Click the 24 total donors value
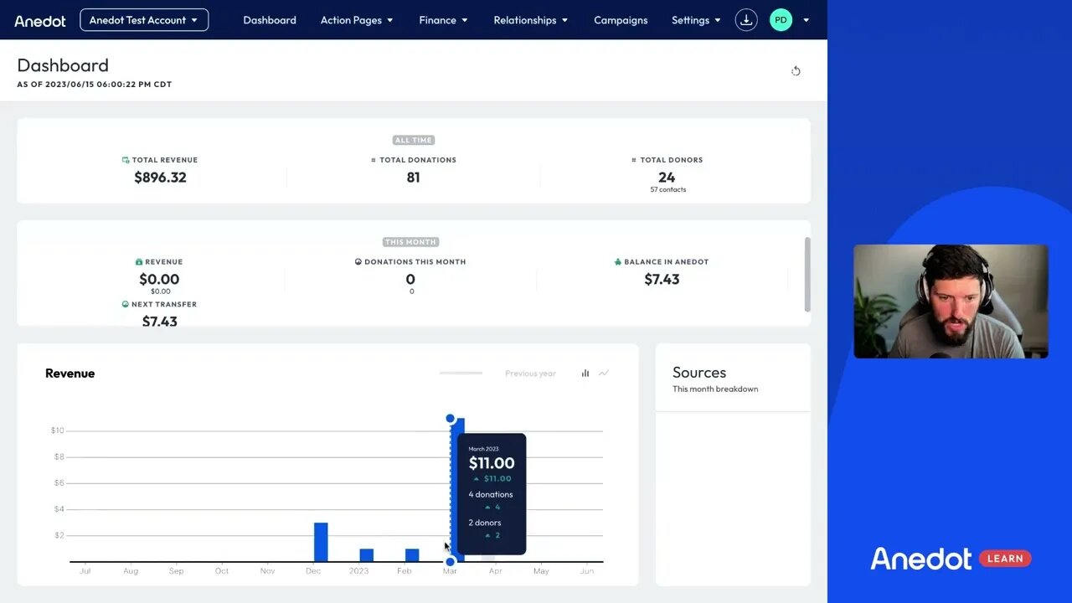The image size is (1072, 603). tap(667, 178)
